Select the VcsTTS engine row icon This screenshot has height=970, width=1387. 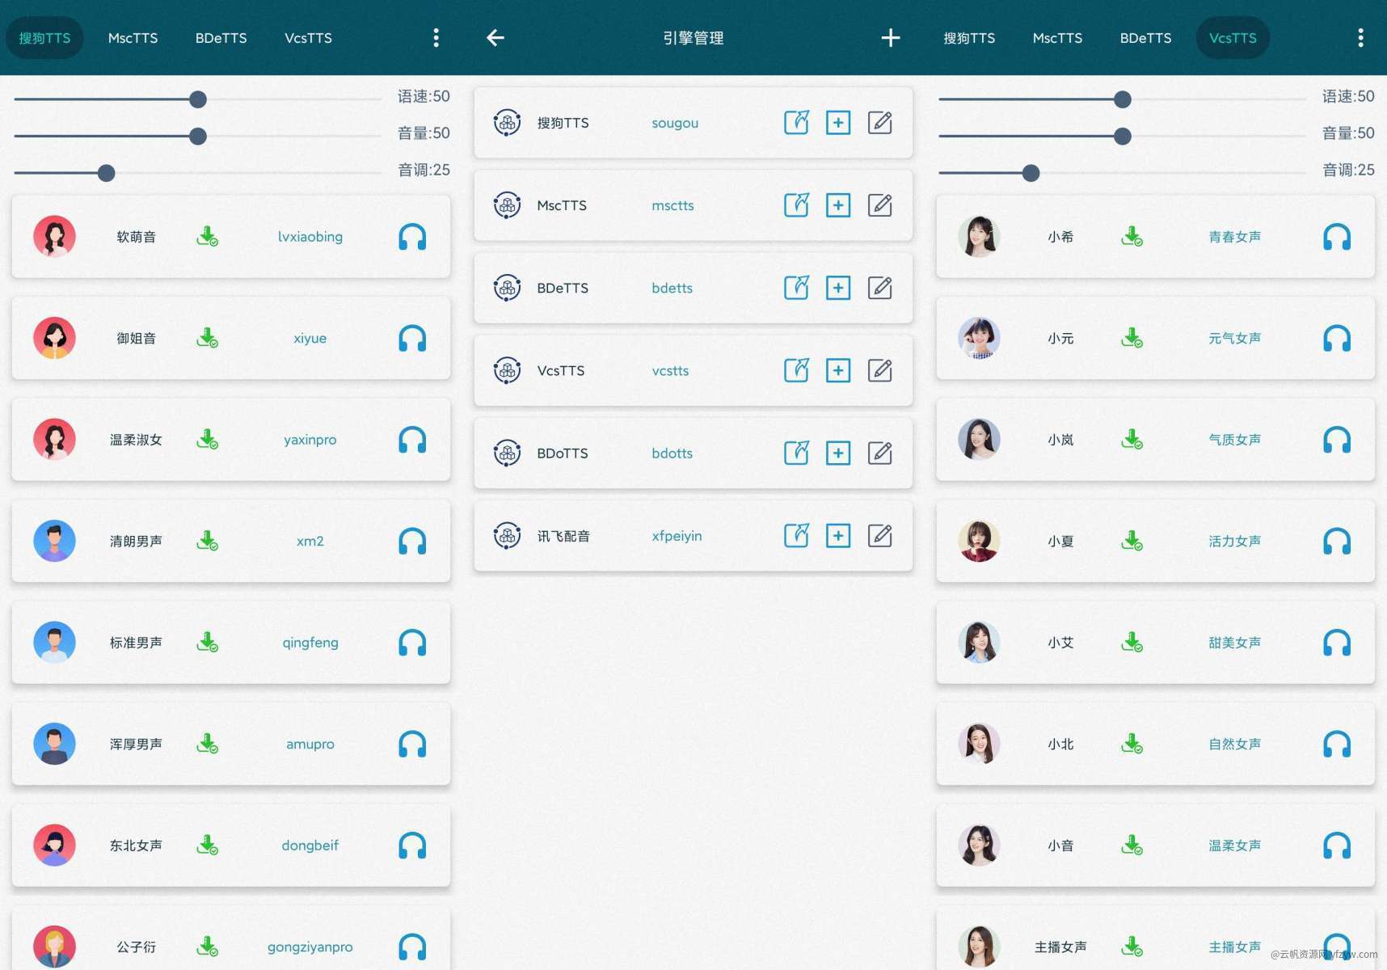(x=507, y=371)
